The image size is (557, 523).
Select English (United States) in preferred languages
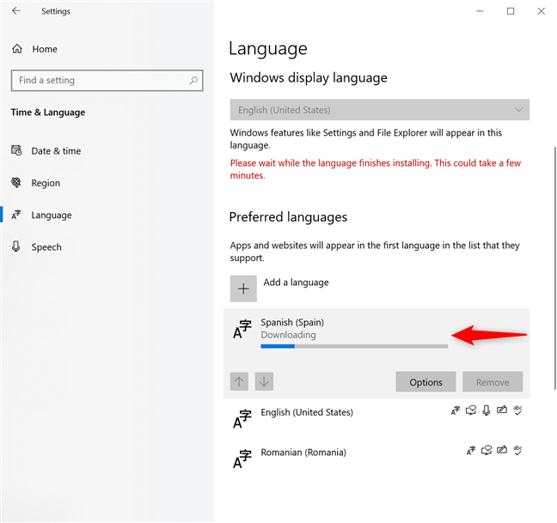[376, 418]
